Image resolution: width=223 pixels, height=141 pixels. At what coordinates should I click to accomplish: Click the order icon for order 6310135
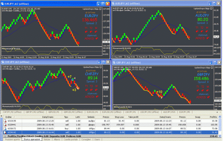click(x=5, y=121)
